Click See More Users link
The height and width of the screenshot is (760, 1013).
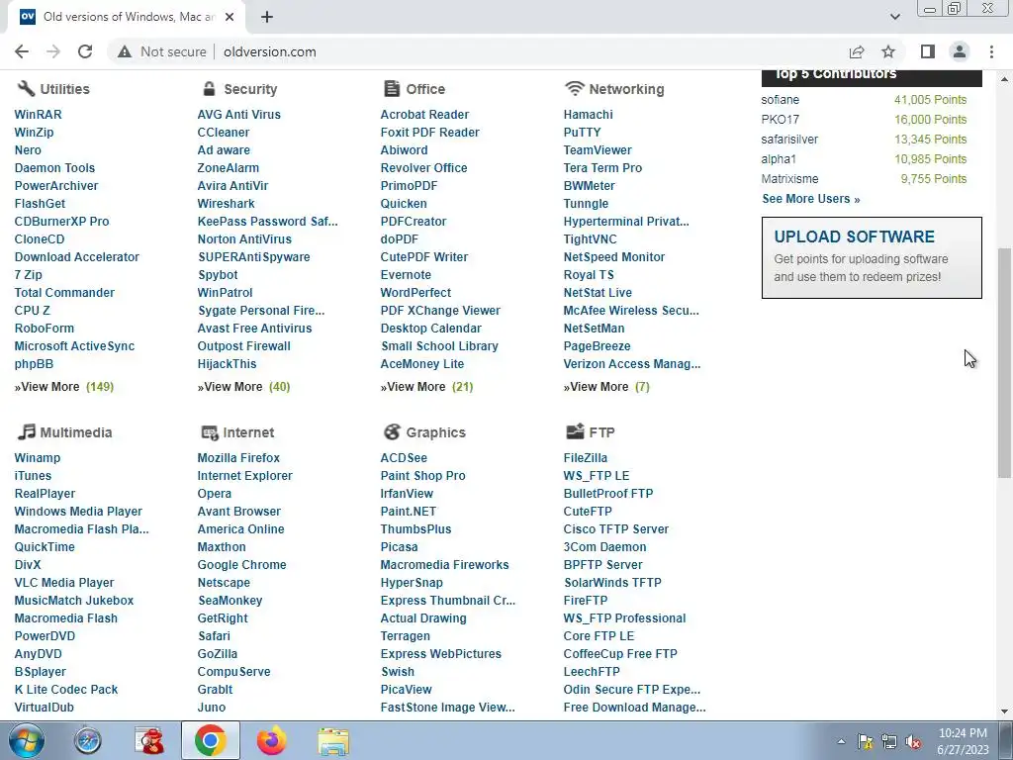point(811,198)
